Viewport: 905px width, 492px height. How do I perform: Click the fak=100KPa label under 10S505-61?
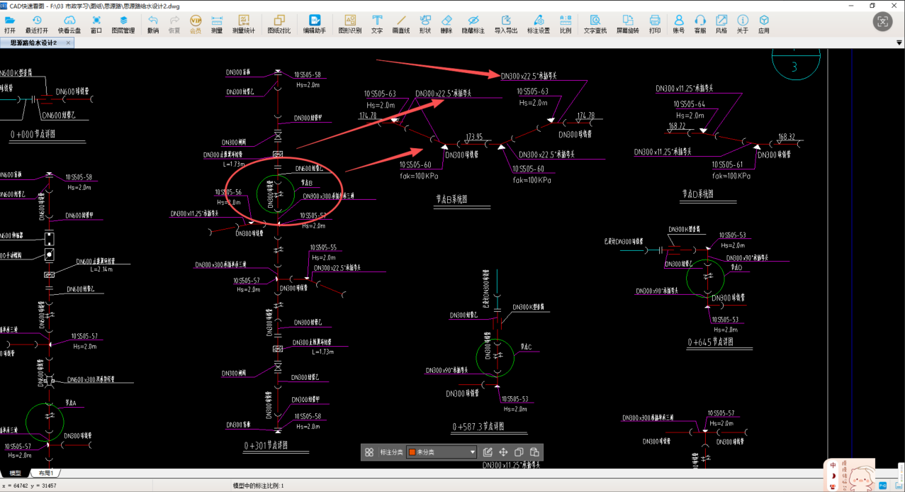point(731,175)
